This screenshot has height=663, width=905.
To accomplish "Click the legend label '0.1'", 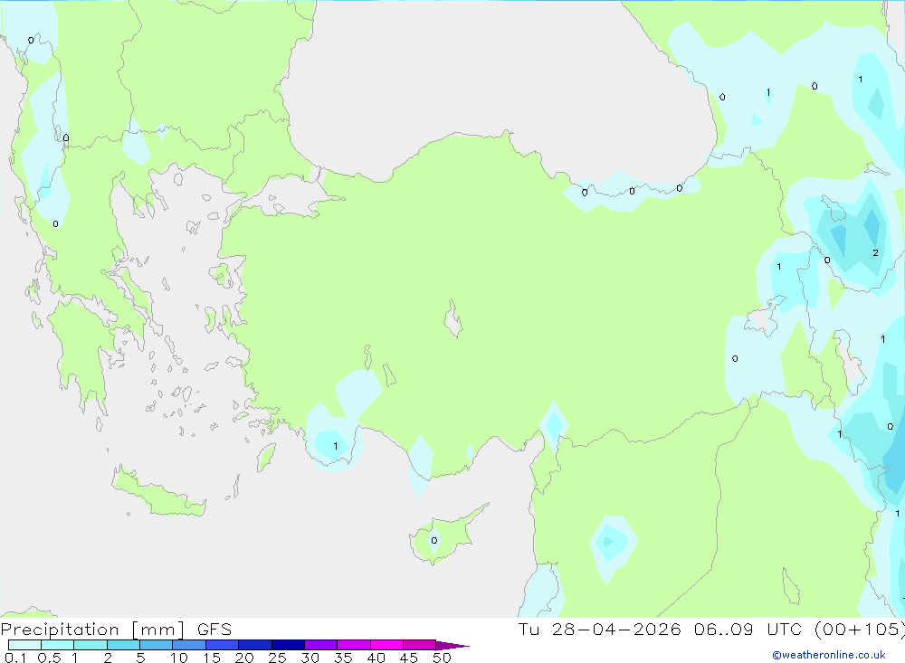I will point(15,658).
